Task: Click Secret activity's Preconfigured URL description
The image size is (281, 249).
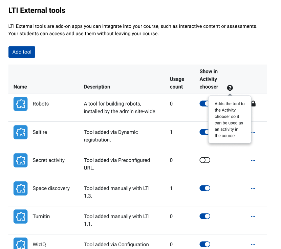Action: 117,164
